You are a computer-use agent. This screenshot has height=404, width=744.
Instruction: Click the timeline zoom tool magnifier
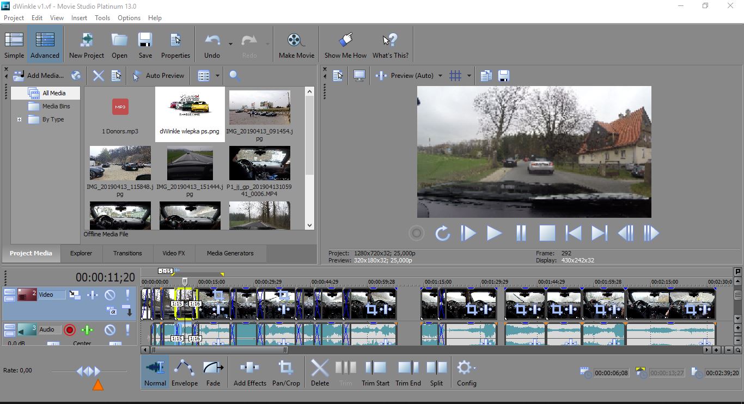point(737,350)
